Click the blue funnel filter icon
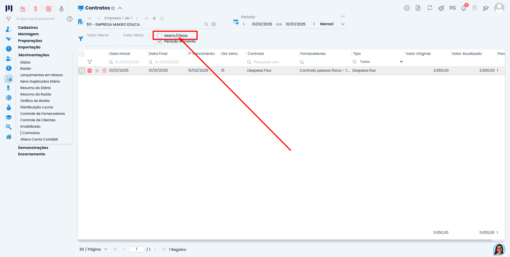Viewport: 510px width, 257px height. [x=81, y=39]
